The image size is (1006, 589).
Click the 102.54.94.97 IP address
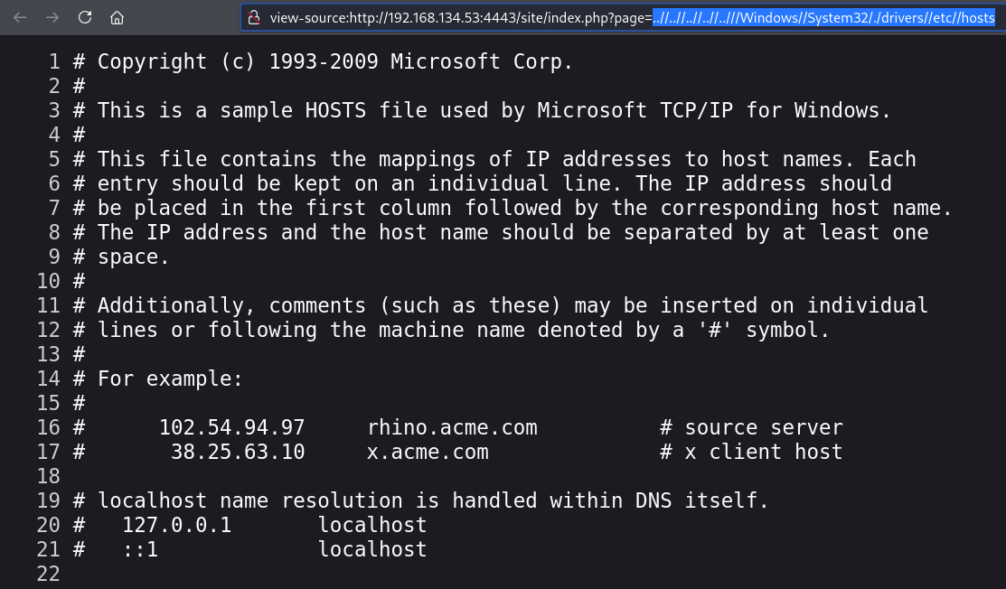click(x=231, y=427)
